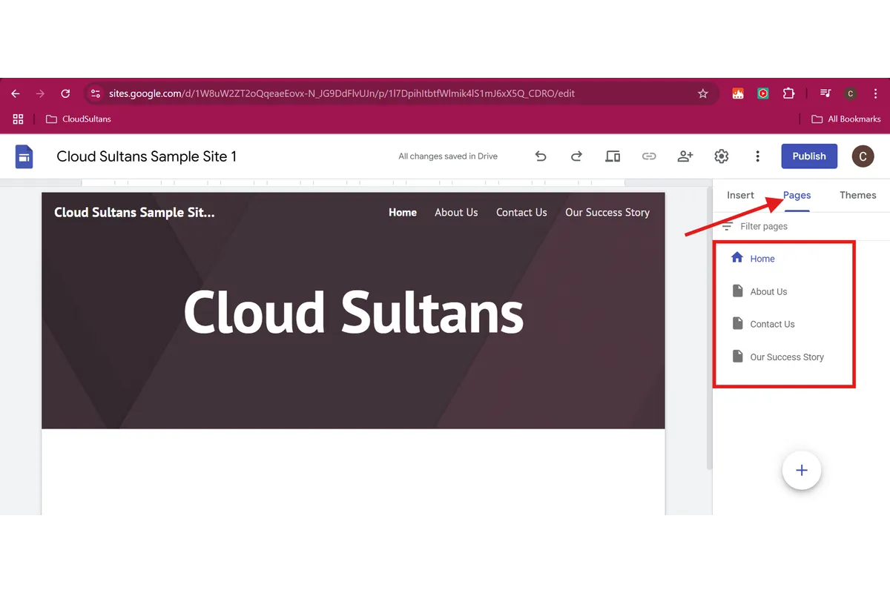This screenshot has height=593, width=890.
Task: Bookmark this page with the star icon
Action: pyautogui.click(x=703, y=93)
